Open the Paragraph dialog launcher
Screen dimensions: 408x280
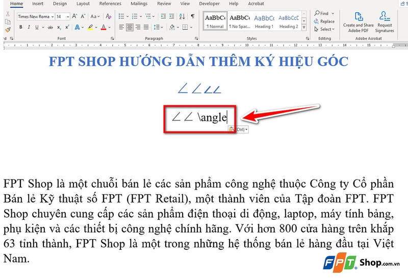point(196,38)
